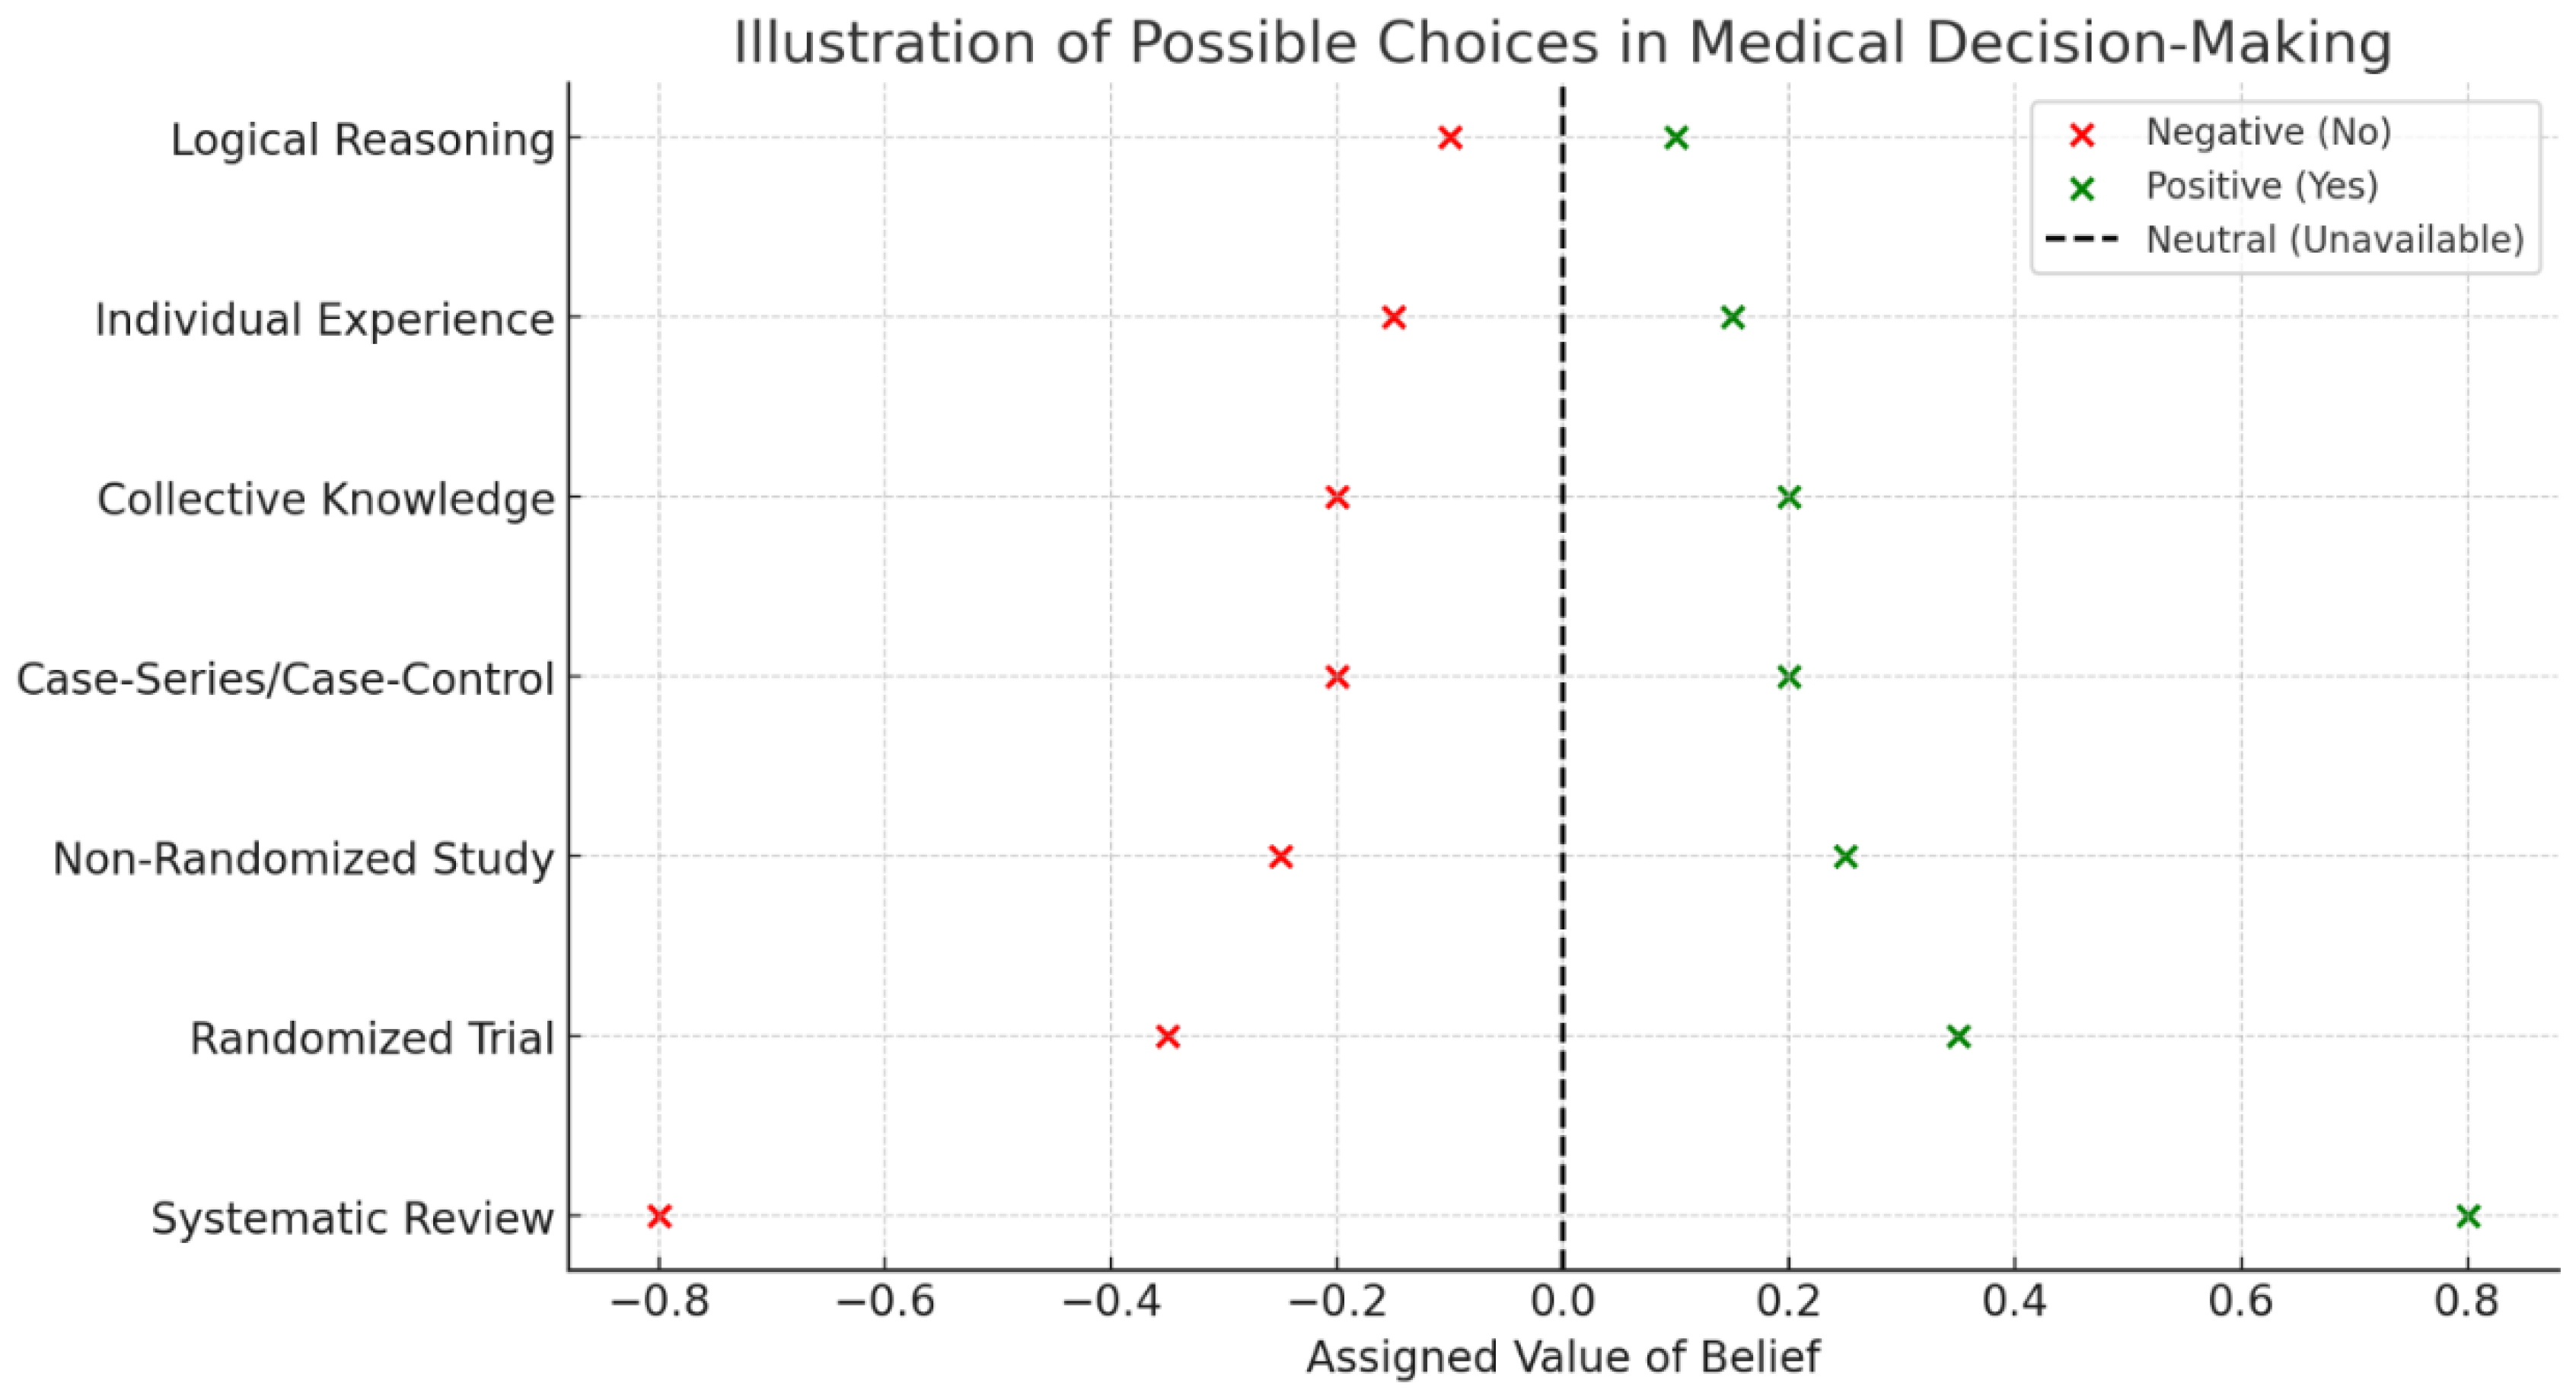2576x1393 pixels.
Task: Click the red Logical Reasoning marker
Action: pos(1450,138)
